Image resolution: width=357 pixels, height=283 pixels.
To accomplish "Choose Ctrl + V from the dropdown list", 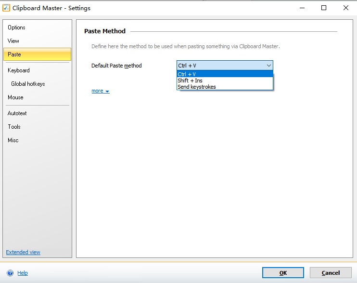I will 187,74.
